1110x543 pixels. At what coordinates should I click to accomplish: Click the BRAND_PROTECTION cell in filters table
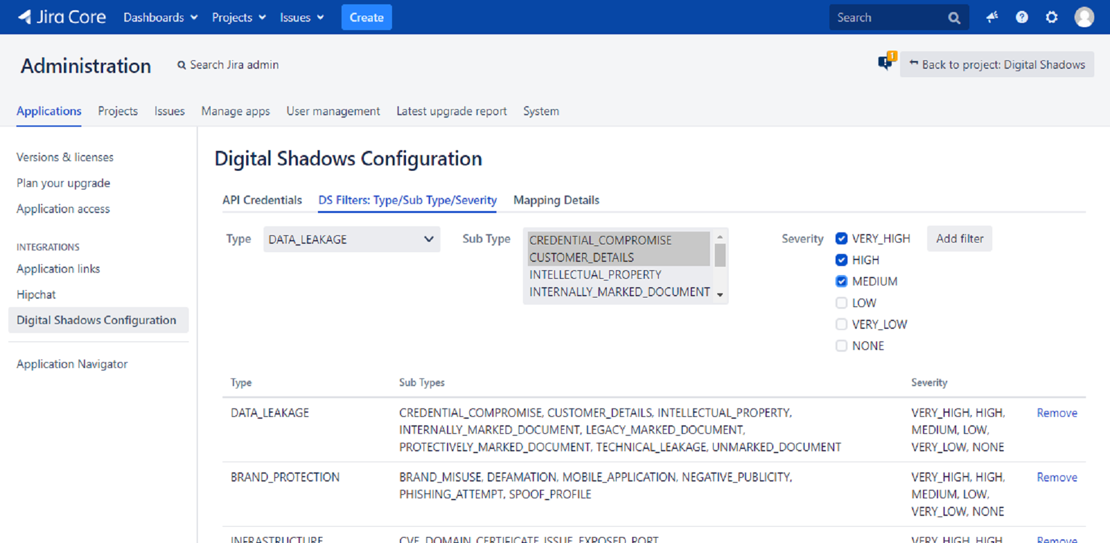[x=285, y=478]
